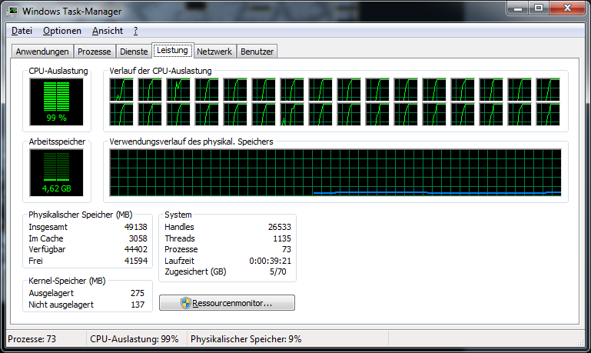This screenshot has width=591, height=353.
Task: Click status bar entry Physikalischer Speicher: 9%
Action: 246,339
